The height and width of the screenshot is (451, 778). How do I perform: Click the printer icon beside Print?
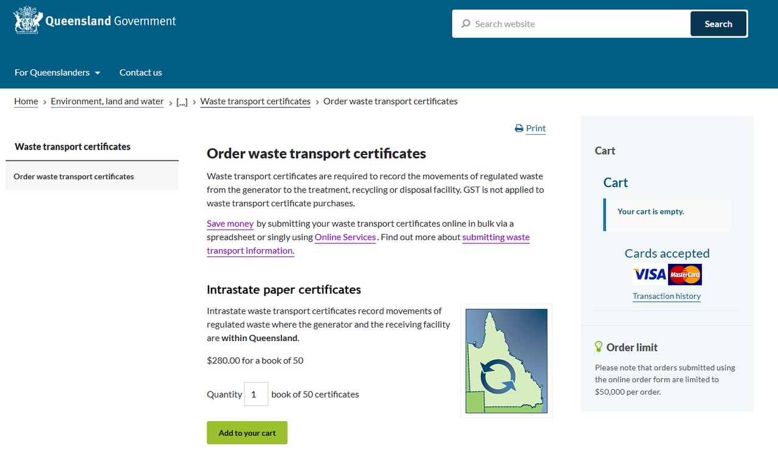click(518, 128)
